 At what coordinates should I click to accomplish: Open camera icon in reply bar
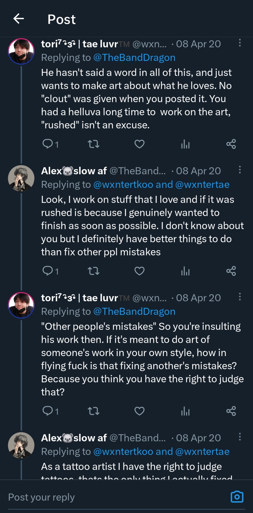(237, 497)
